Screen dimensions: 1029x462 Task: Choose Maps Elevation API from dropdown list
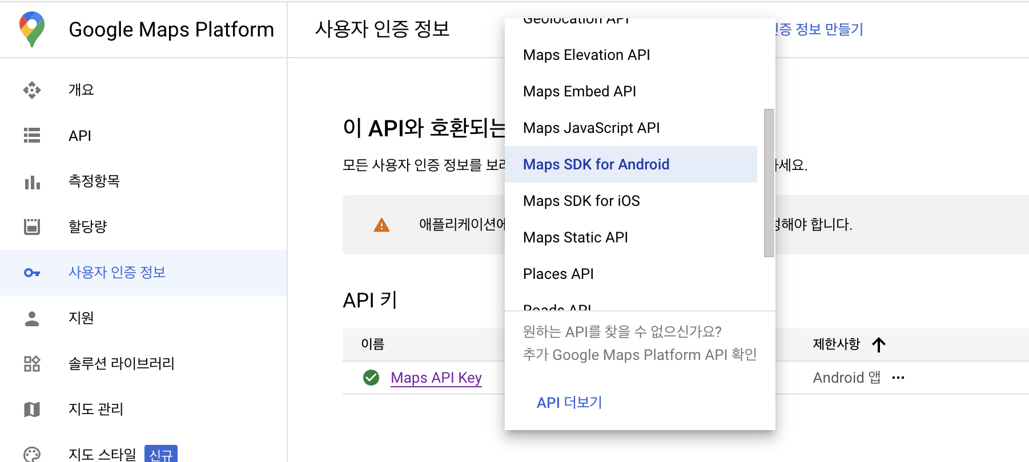(631, 55)
